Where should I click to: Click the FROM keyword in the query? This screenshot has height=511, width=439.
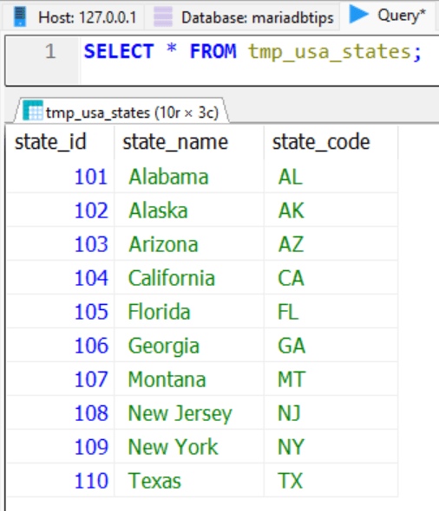213,51
